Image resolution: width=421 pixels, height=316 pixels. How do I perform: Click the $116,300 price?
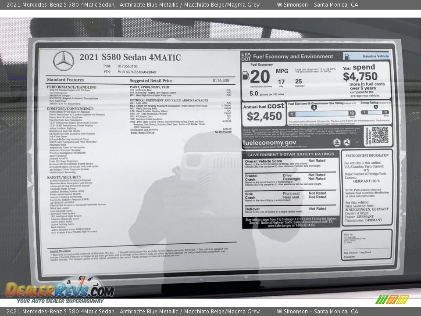point(221,80)
